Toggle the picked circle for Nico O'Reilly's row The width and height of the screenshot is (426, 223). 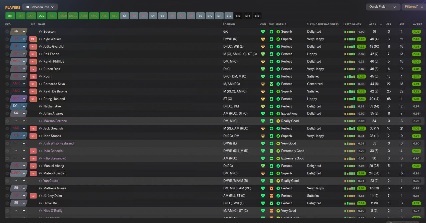[x=7, y=211]
